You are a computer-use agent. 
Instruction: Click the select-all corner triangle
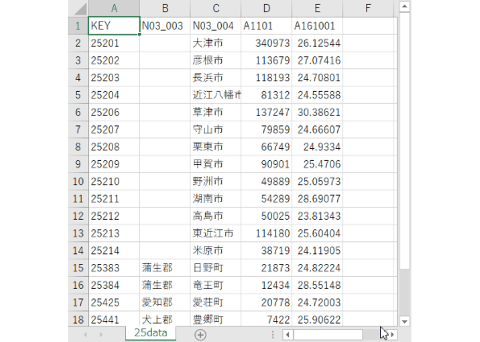pyautogui.click(x=80, y=8)
